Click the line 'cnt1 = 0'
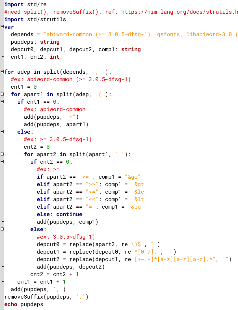Screen dimensions: 238x310 pyautogui.click(x=24, y=87)
